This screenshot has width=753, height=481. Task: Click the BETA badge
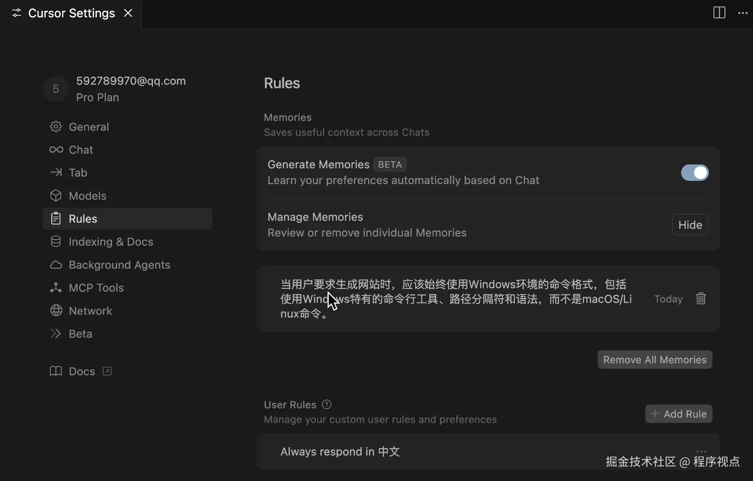tap(390, 164)
